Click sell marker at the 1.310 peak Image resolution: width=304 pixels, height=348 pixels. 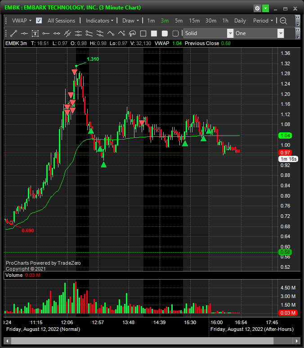tap(74, 72)
